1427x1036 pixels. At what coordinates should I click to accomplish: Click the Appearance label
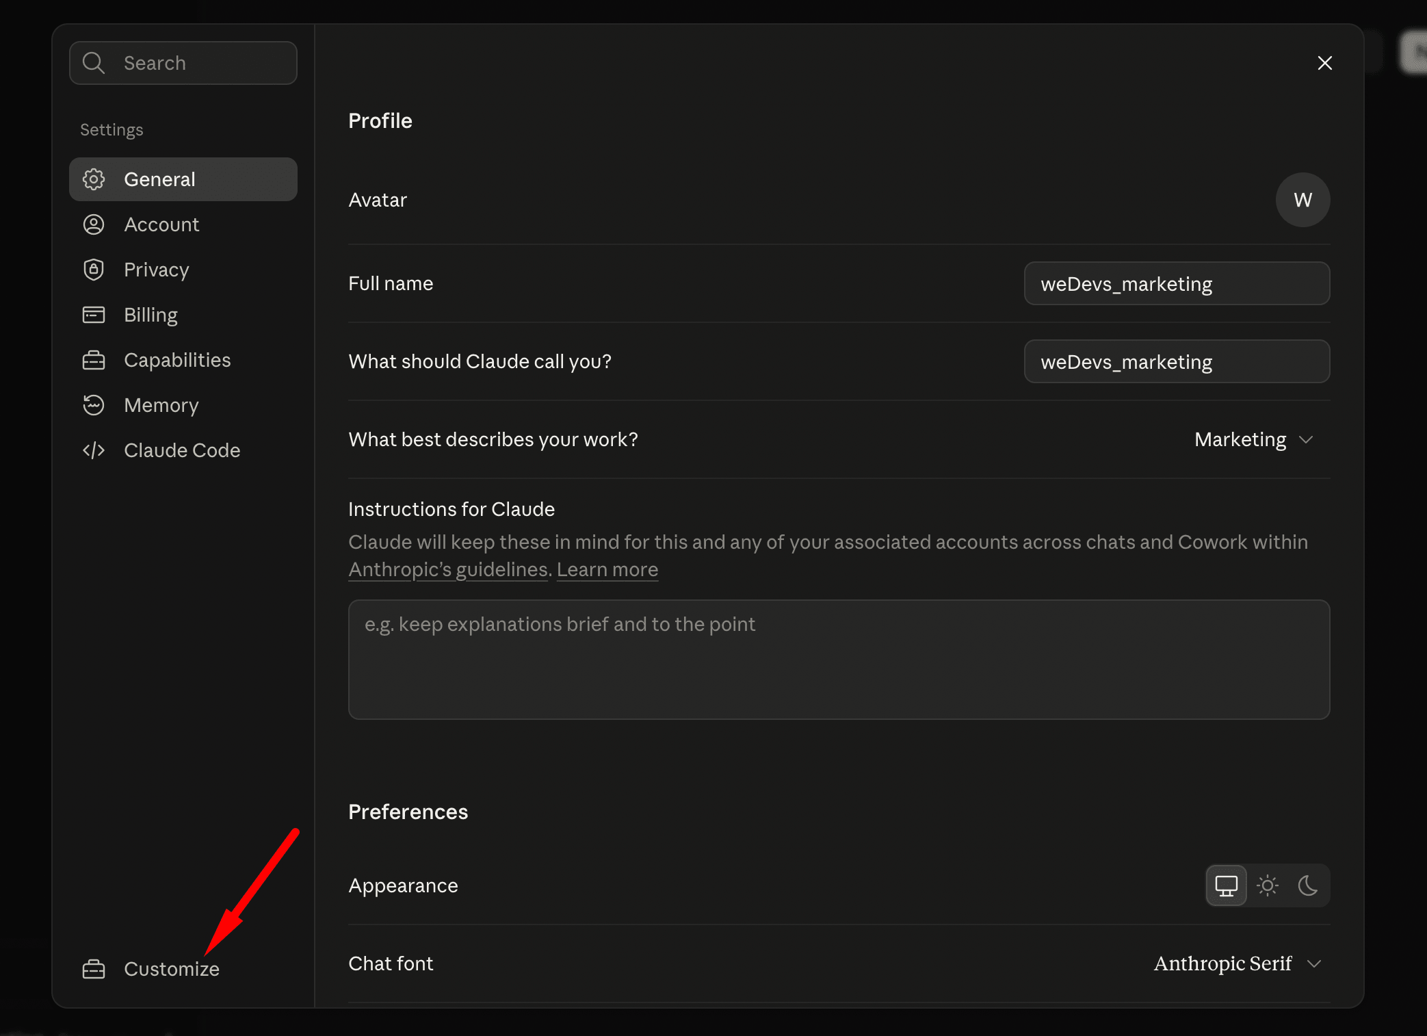(404, 885)
